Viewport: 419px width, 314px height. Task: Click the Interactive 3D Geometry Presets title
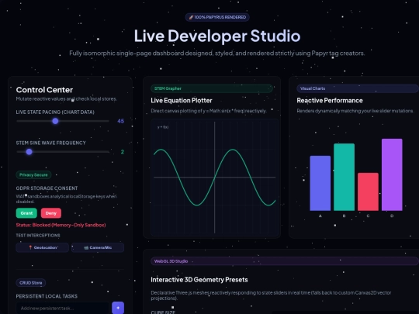tap(199, 280)
